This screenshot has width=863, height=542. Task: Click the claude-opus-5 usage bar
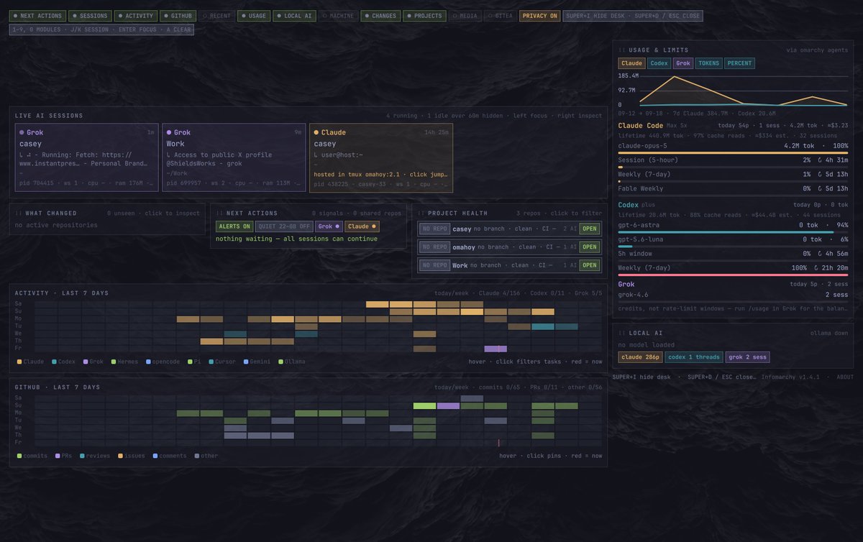point(733,153)
